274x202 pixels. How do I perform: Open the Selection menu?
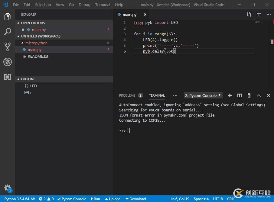[43, 5]
